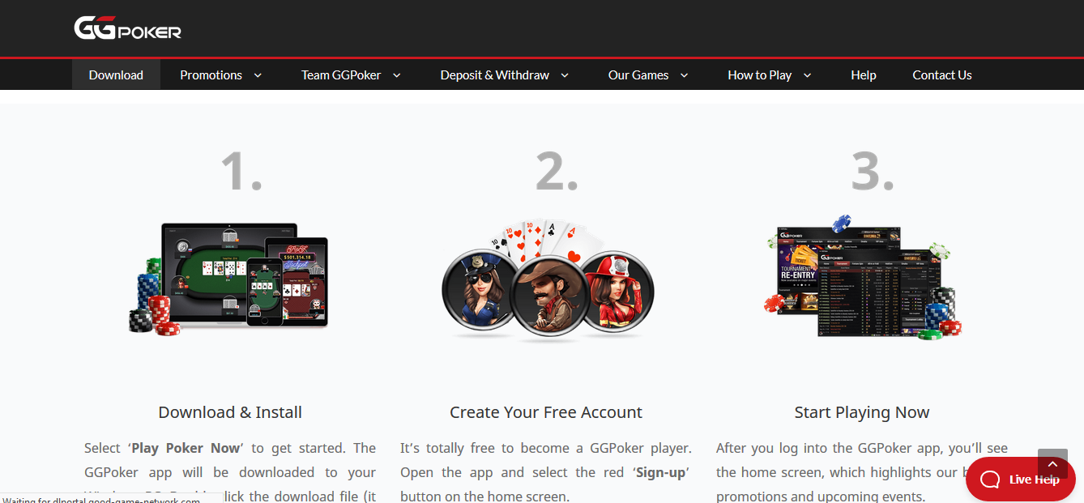Viewport: 1084px width, 503px height.
Task: Click the scroll-to-top arrow button
Action: (1052, 464)
